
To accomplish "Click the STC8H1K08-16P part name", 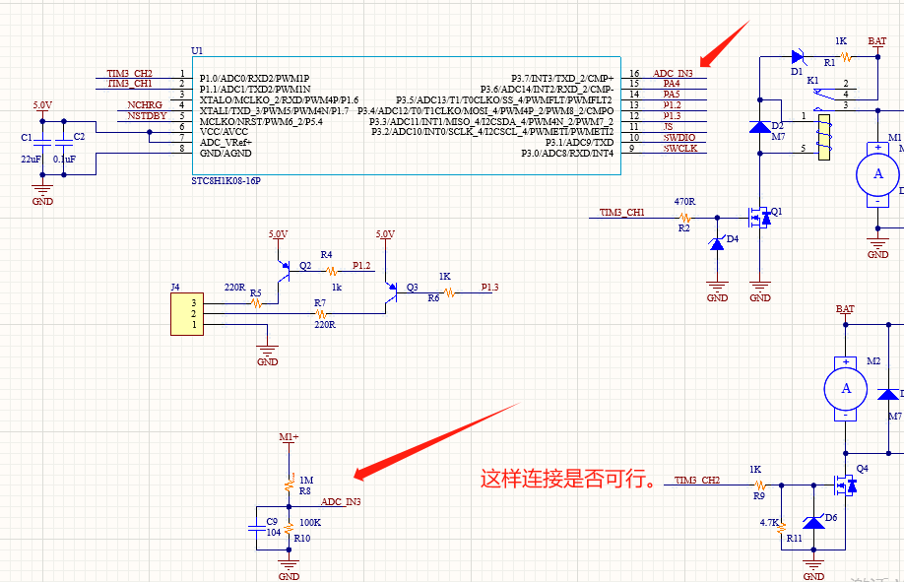I will (x=226, y=180).
